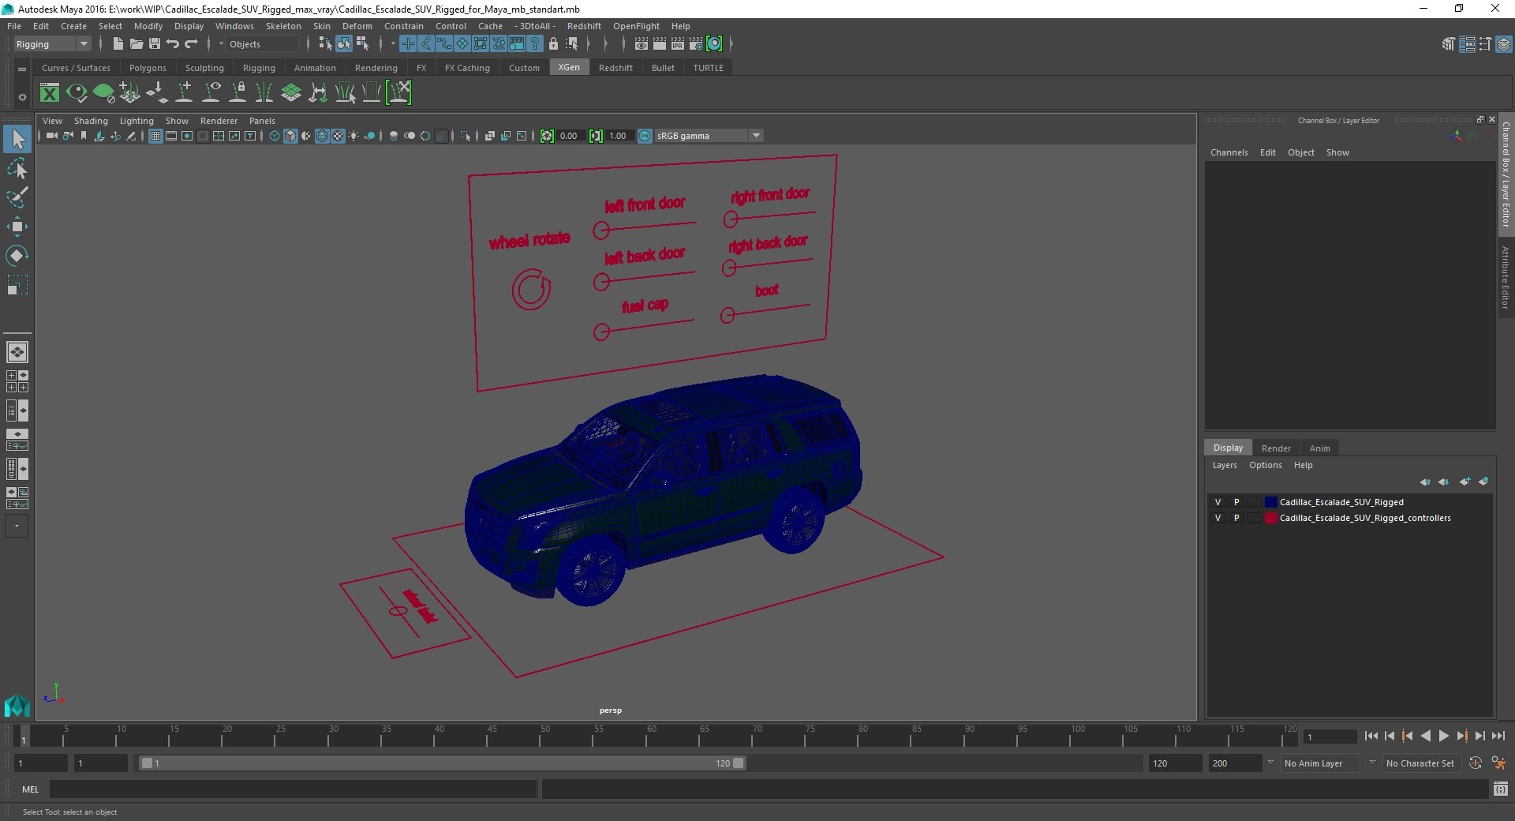The width and height of the screenshot is (1515, 821).
Task: Switch to the Redshift shelf tab
Action: [x=615, y=68]
